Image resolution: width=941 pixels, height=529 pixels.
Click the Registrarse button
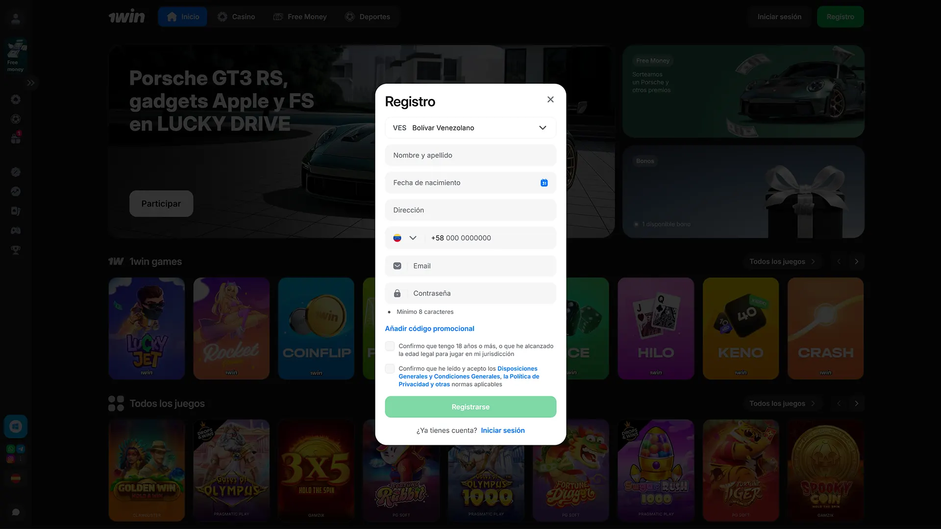(470, 407)
